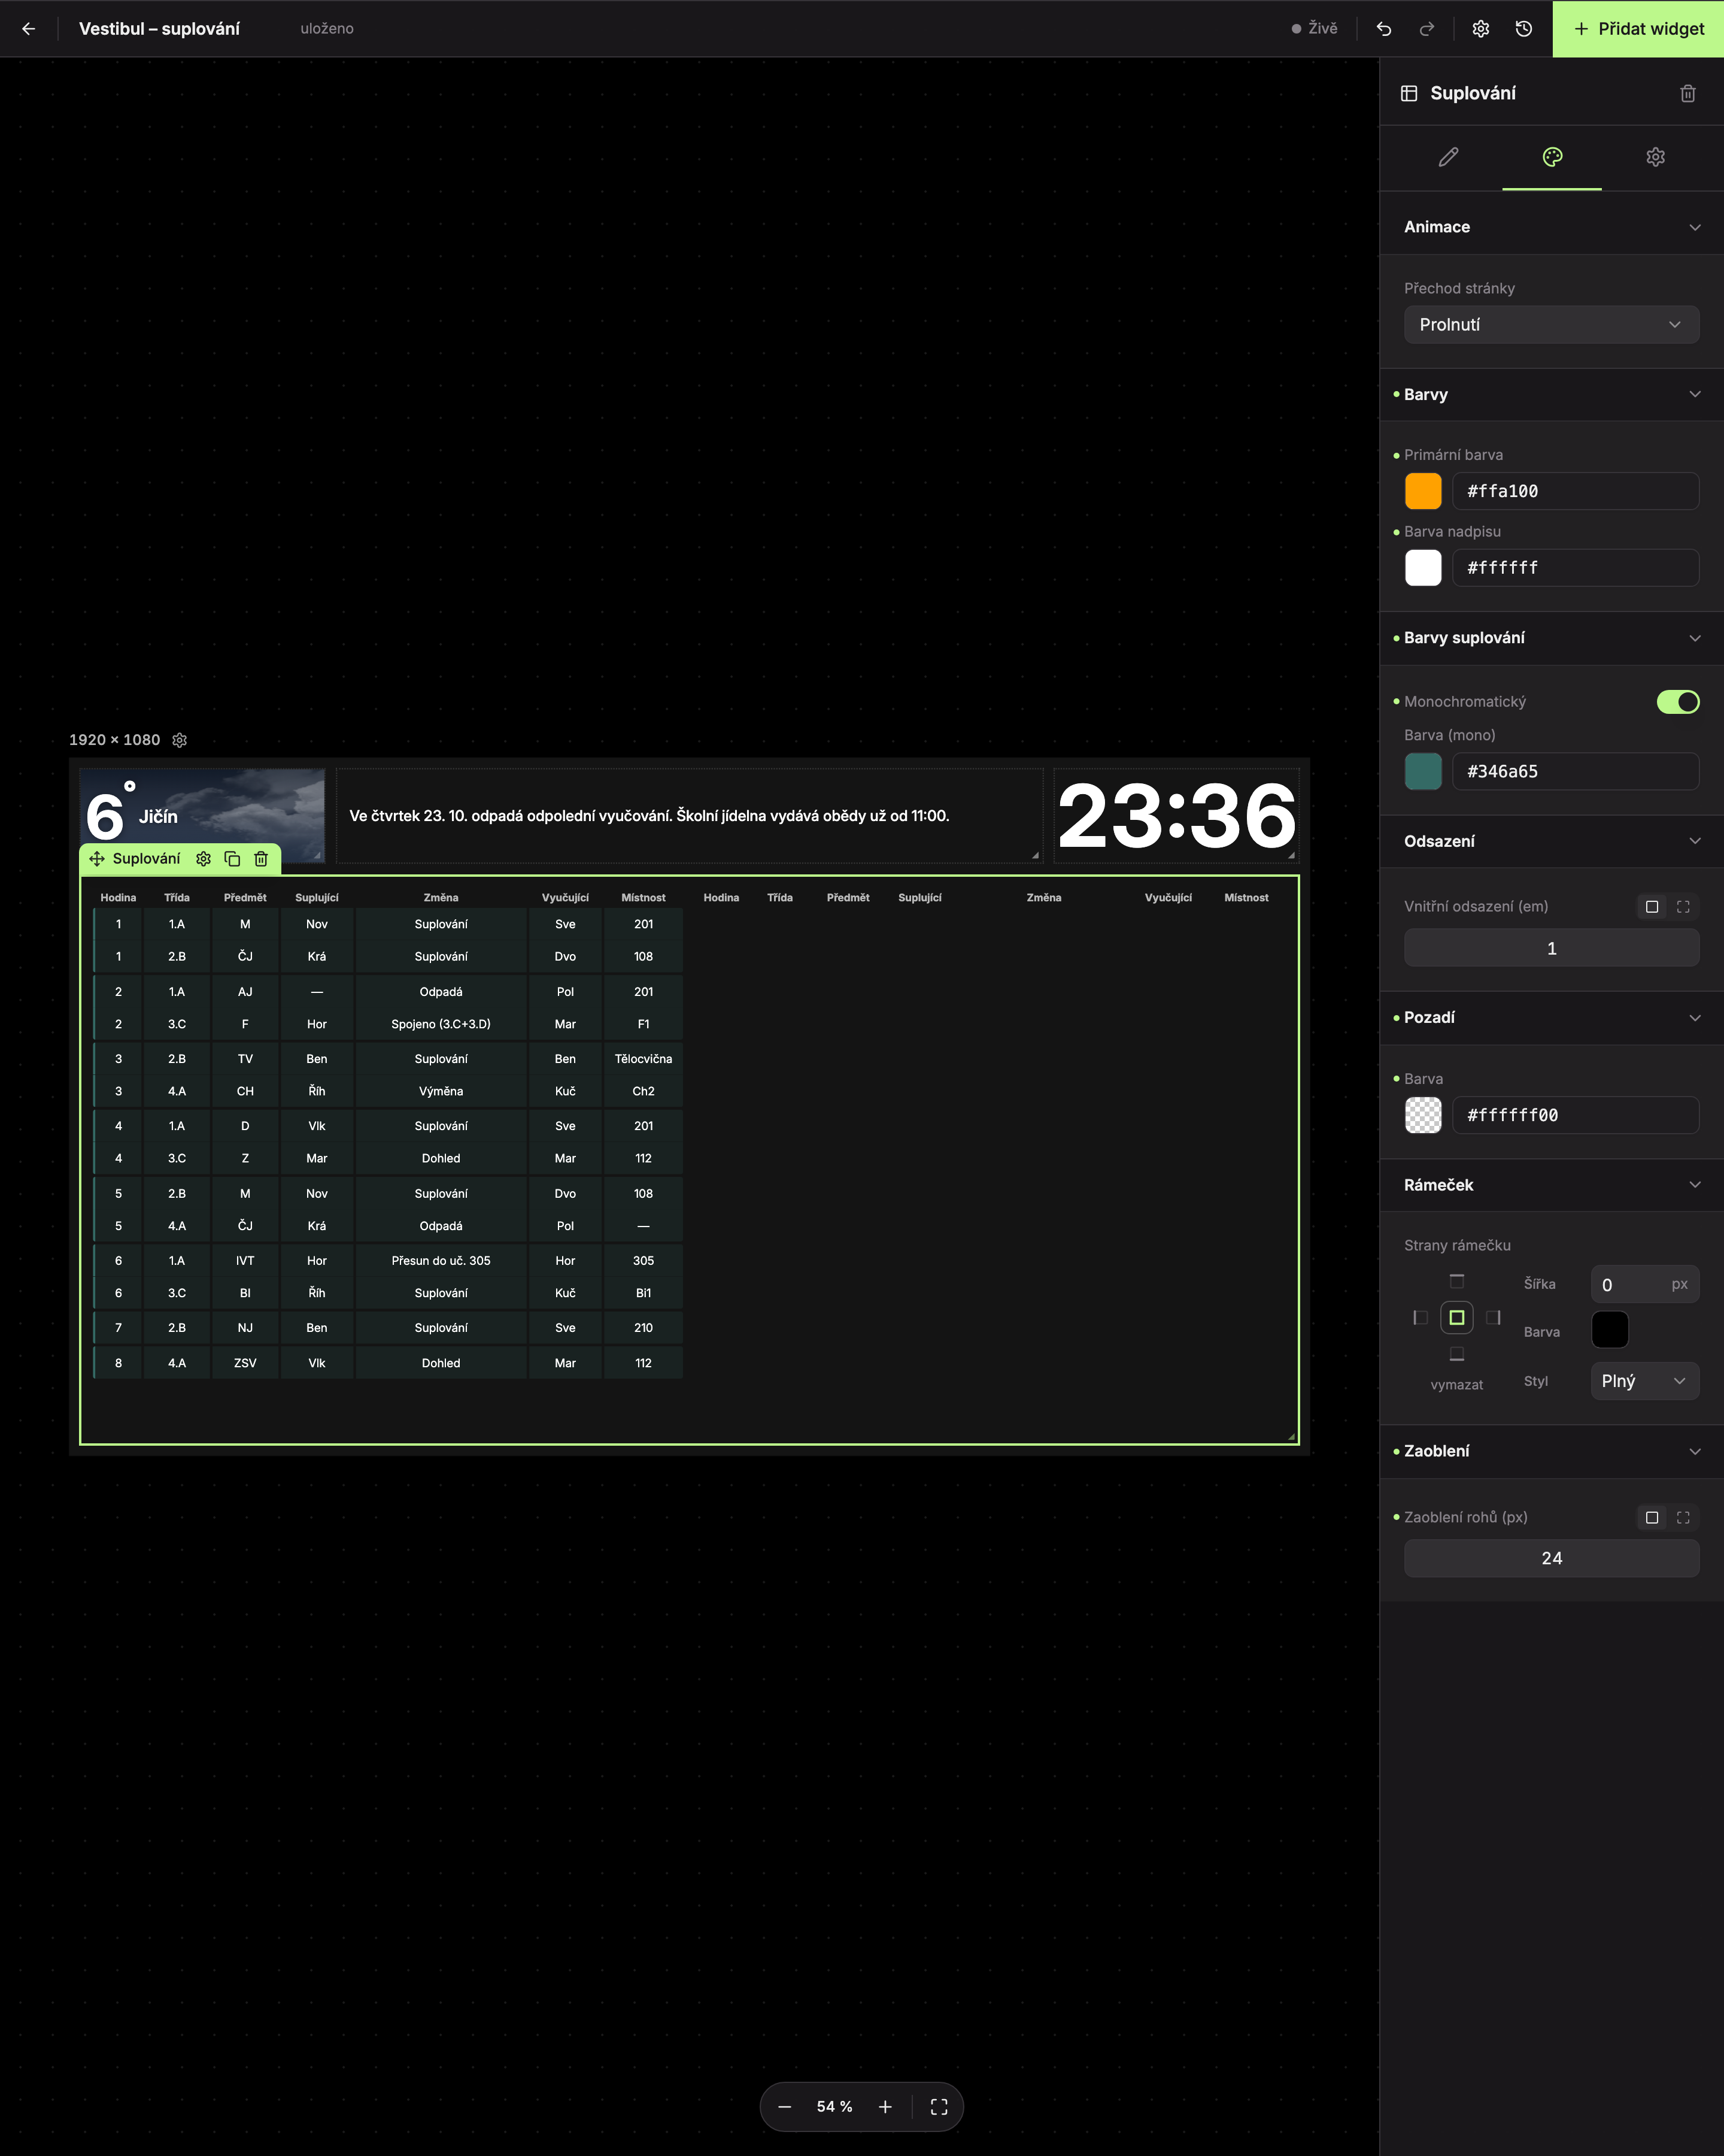
Task: Delete Suplování widget from canvas toolbar
Action: tap(261, 859)
